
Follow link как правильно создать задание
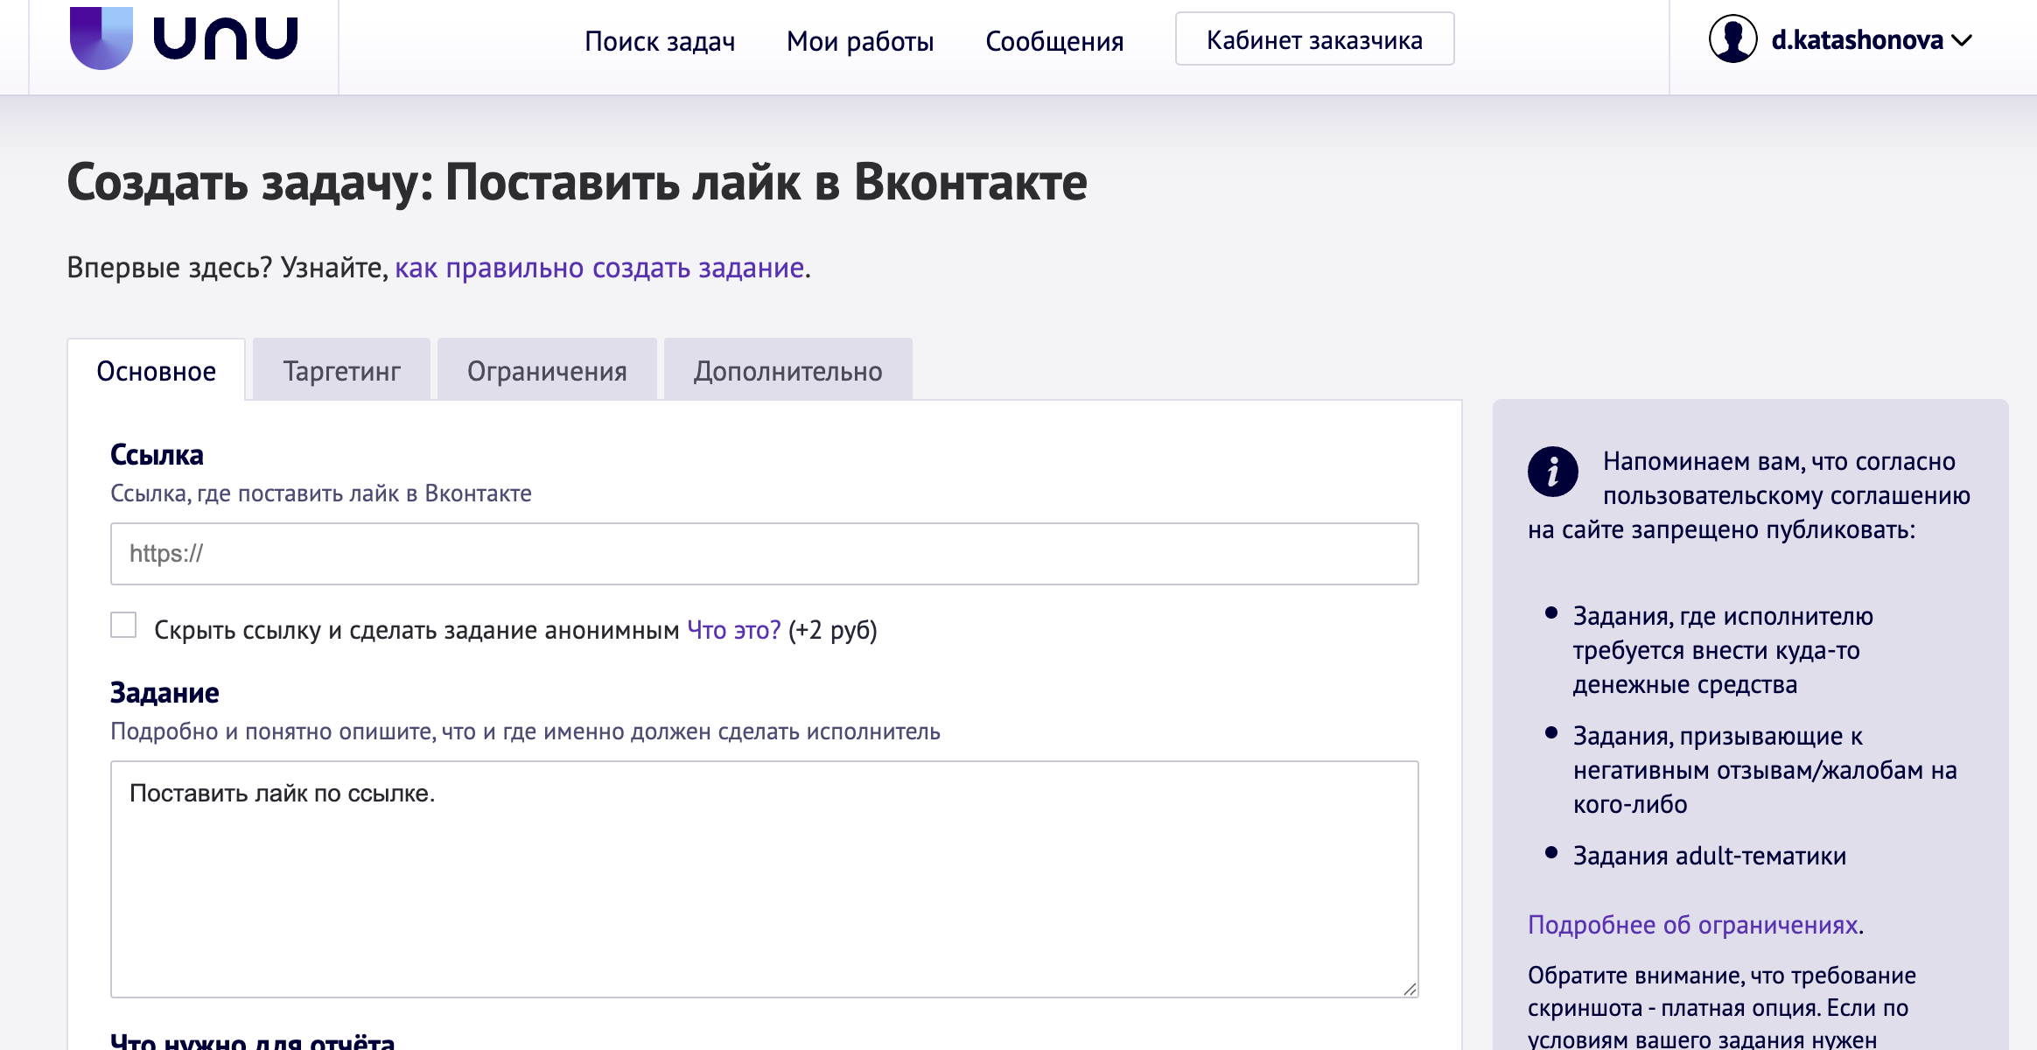coord(599,268)
